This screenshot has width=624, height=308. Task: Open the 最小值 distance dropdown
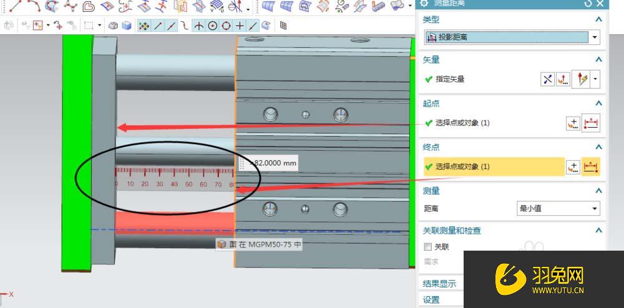pos(595,209)
